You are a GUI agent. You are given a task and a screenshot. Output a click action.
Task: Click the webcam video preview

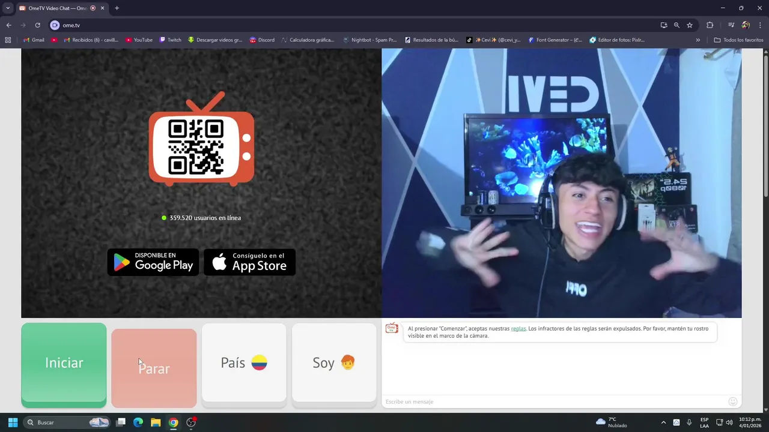coord(561,183)
